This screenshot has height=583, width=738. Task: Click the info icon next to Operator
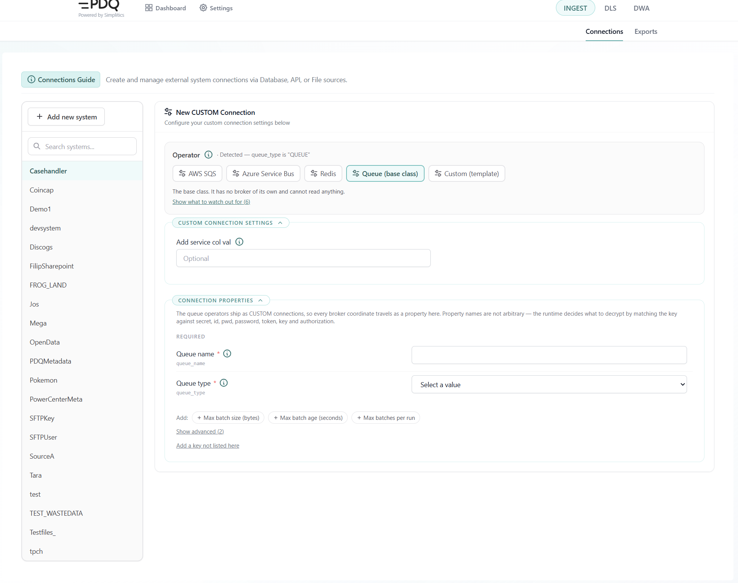208,155
